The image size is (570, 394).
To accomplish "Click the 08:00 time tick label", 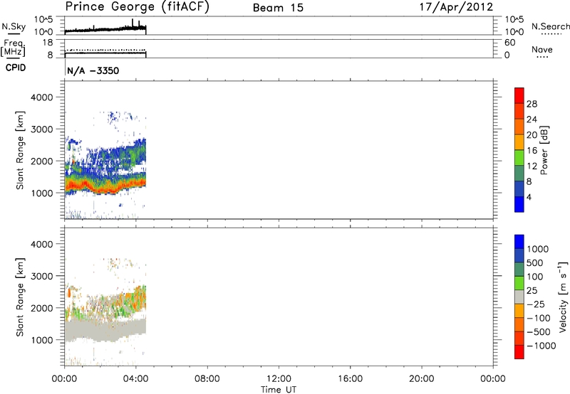I will 207,379.
